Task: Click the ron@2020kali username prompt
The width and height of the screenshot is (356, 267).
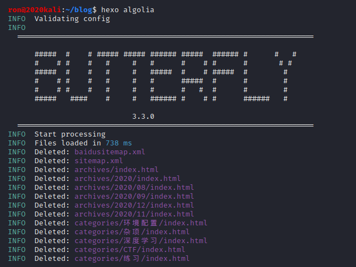Action: point(35,10)
